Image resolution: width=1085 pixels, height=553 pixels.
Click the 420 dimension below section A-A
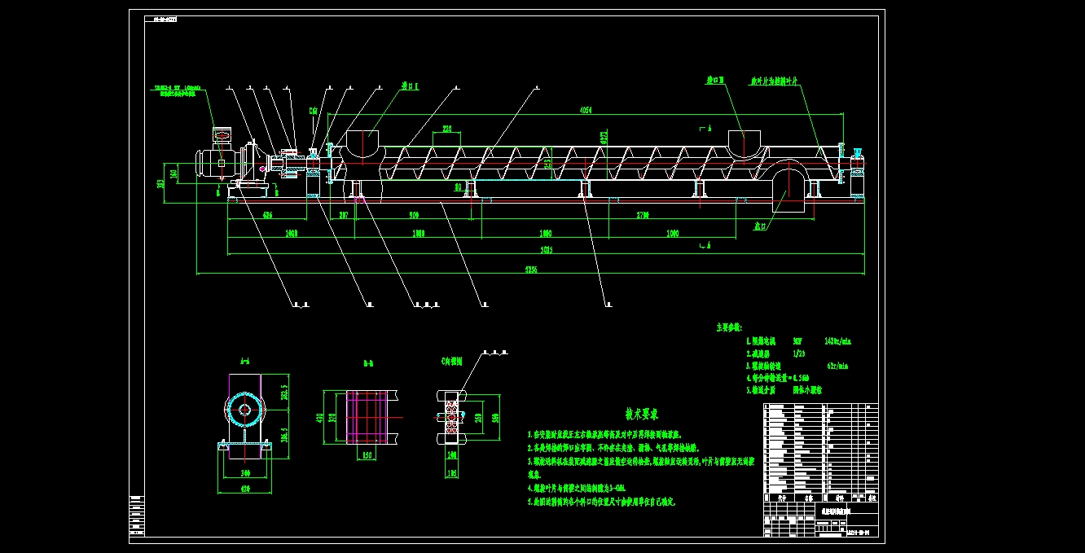click(244, 489)
